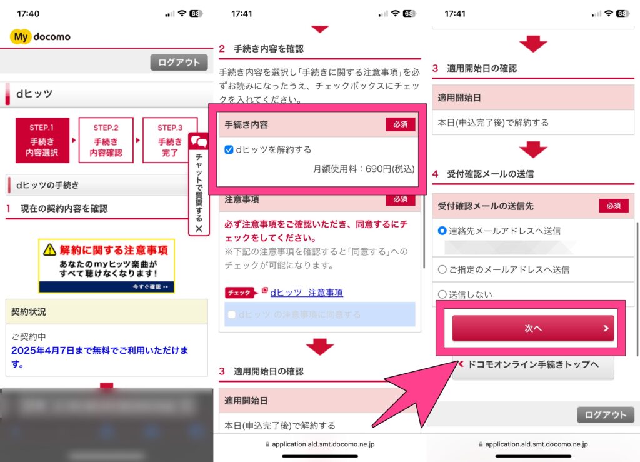
Task: Tap cellular signal icon in right screen
Action: (596, 14)
